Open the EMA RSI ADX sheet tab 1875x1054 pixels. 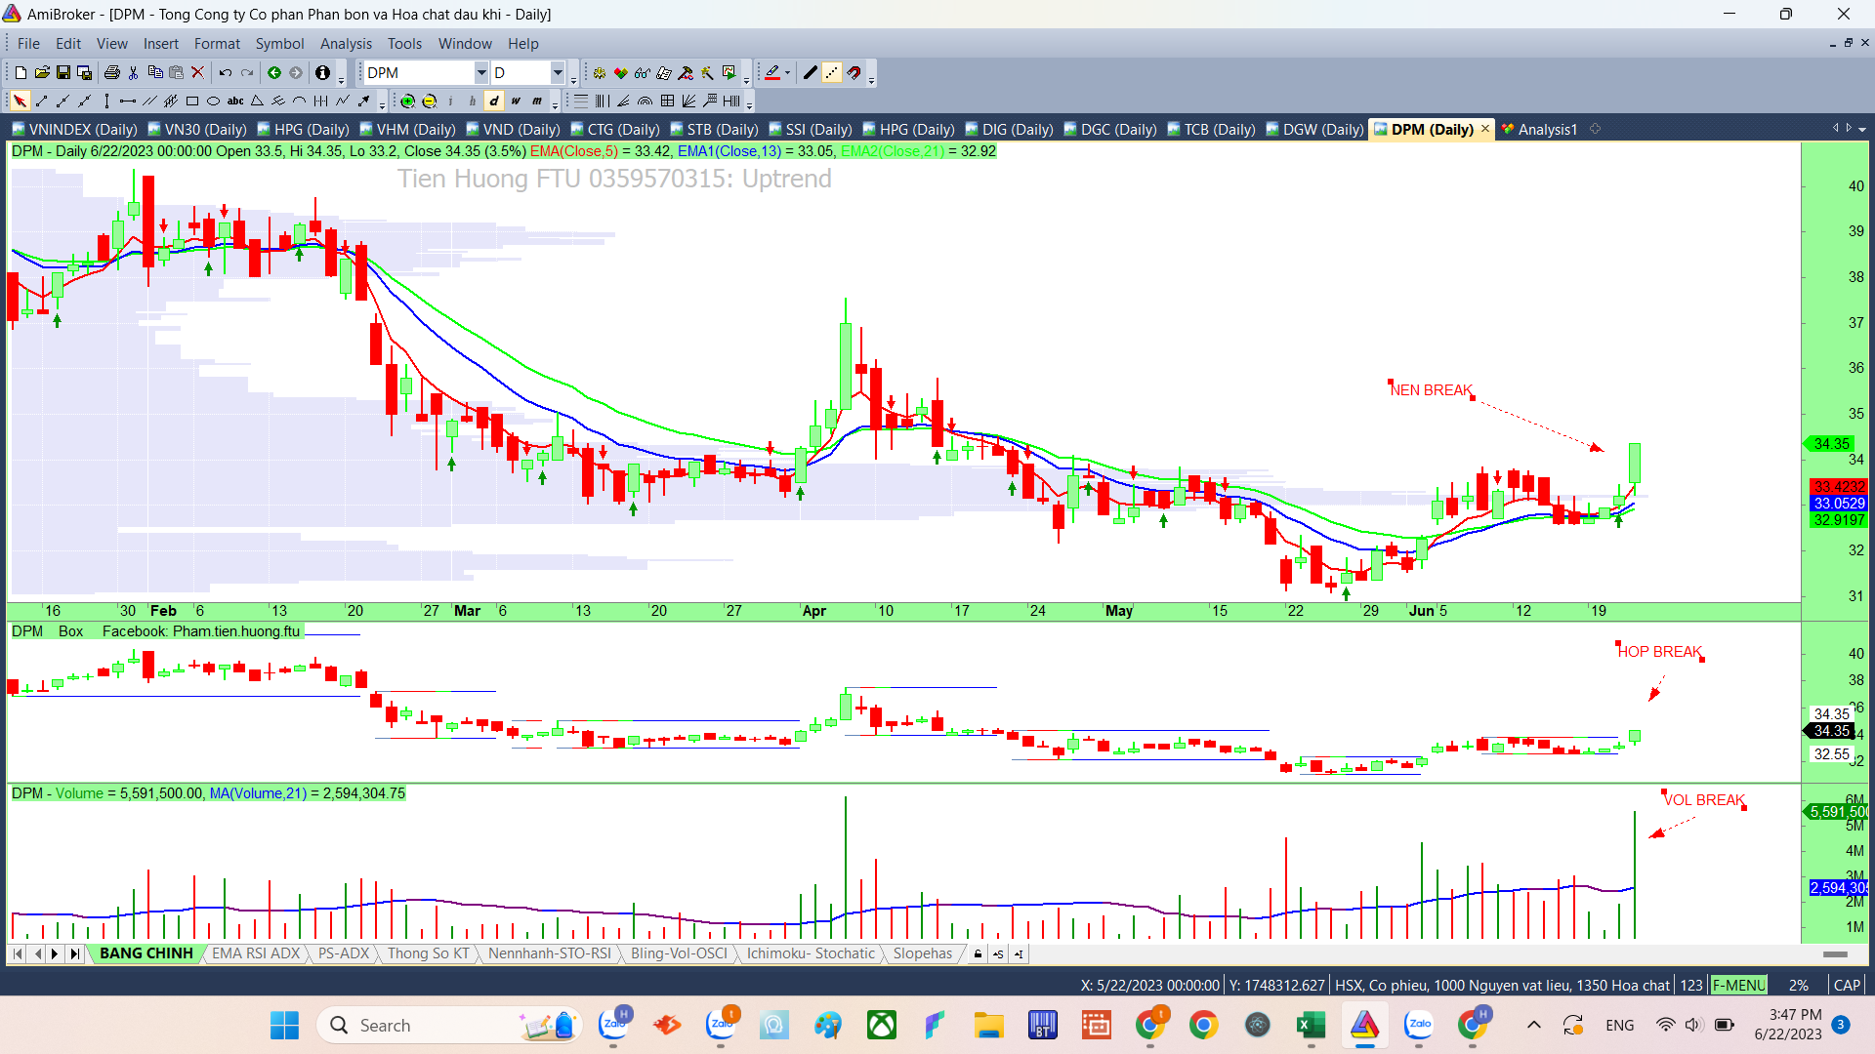[x=256, y=953]
